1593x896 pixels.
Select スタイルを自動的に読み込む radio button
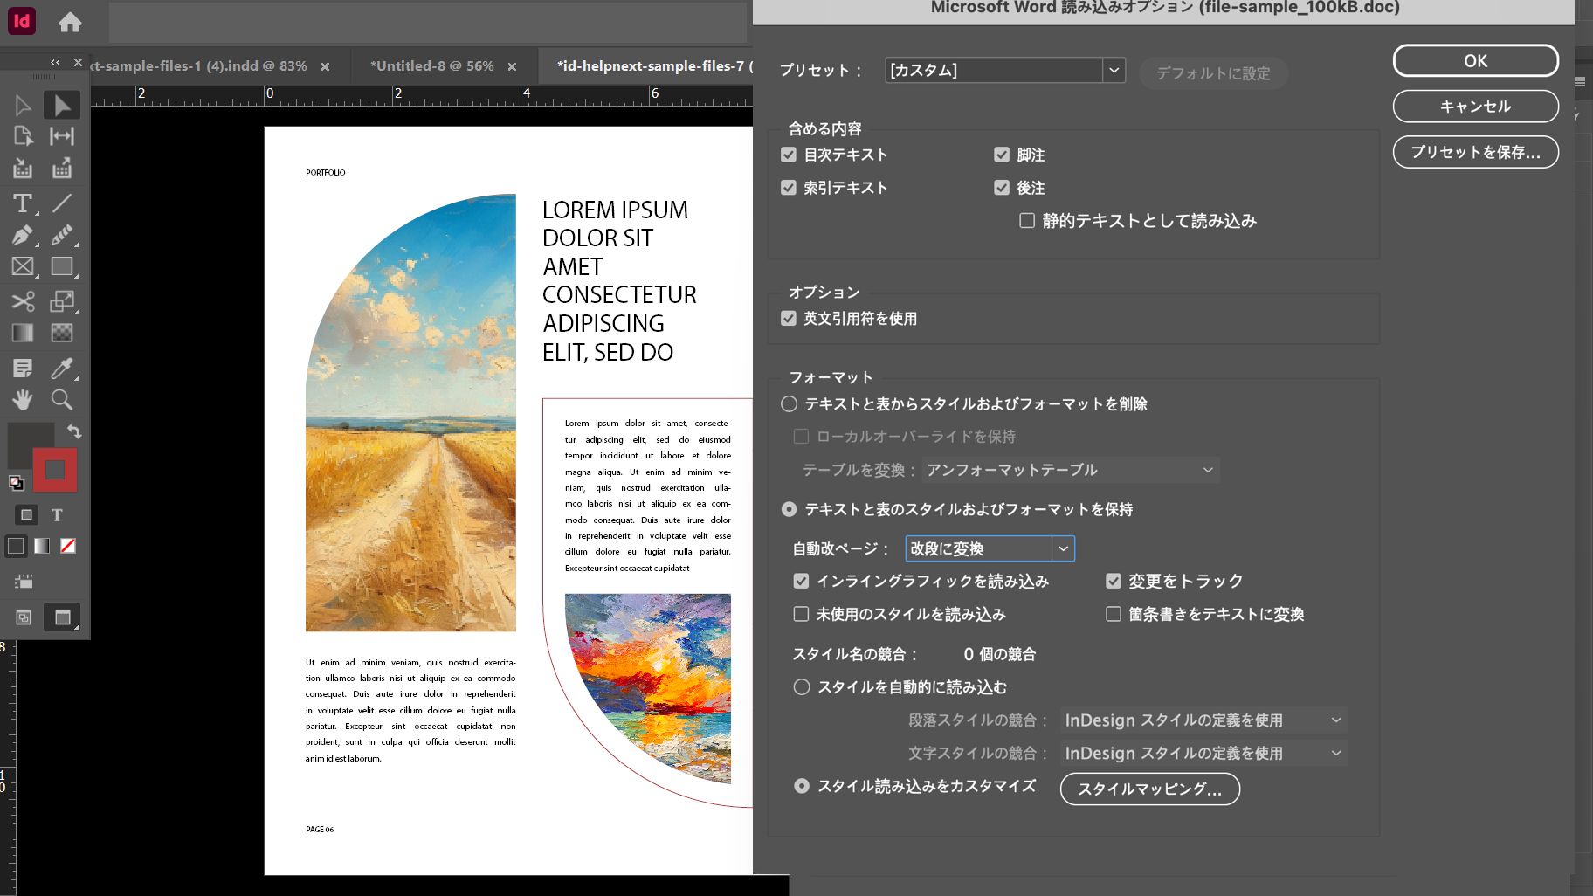click(802, 687)
